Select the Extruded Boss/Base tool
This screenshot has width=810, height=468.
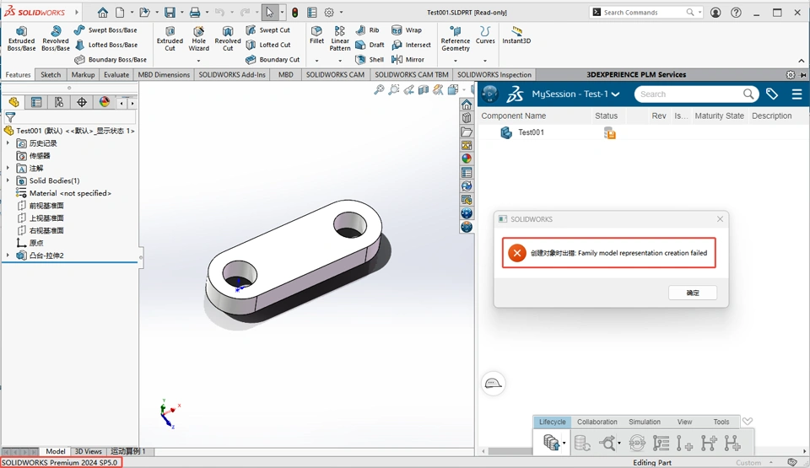21,39
